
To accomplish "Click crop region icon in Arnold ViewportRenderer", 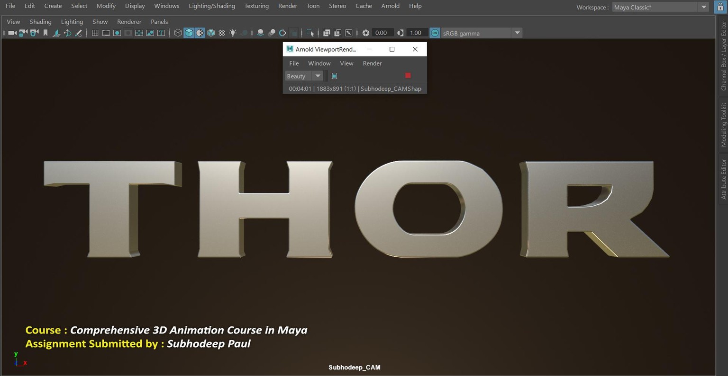I will click(334, 76).
